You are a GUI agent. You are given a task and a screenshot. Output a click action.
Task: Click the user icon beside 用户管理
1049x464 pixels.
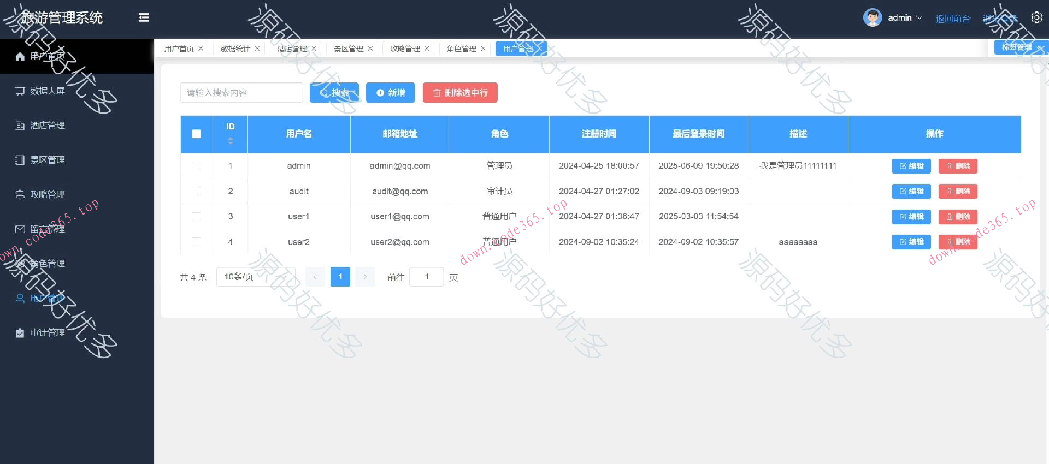tap(20, 298)
